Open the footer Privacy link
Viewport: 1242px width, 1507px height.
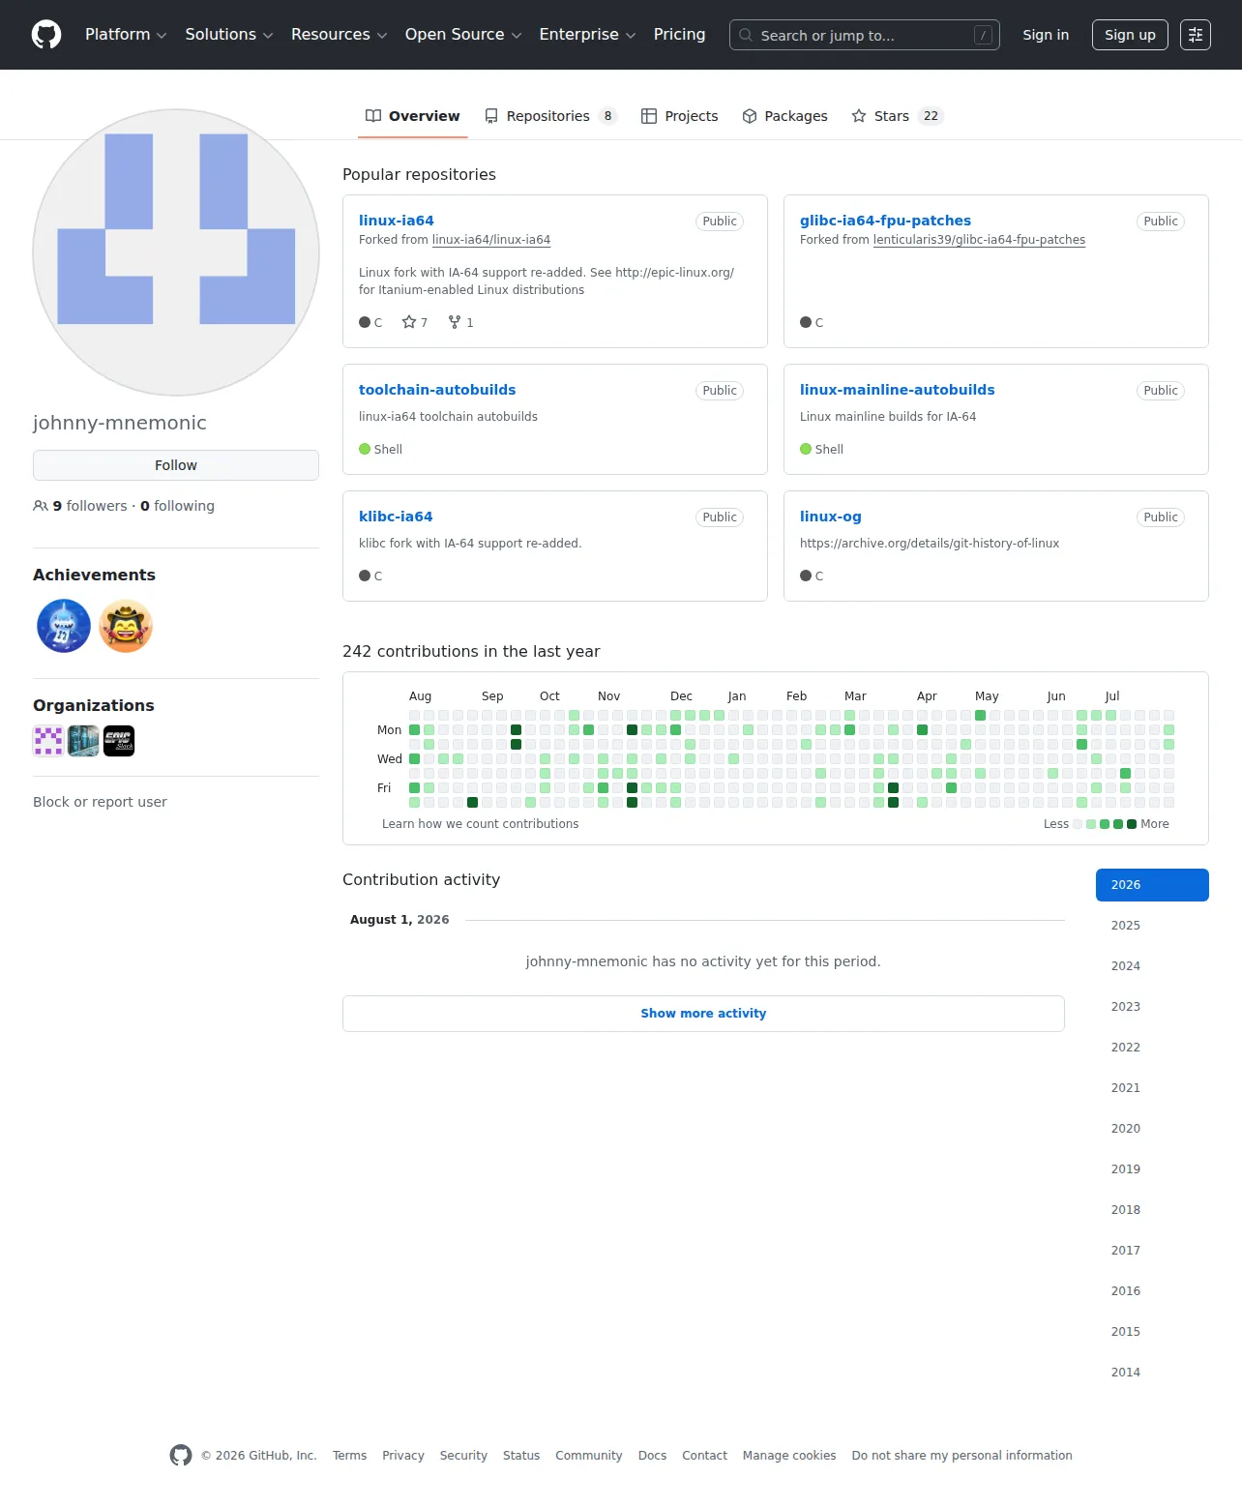tap(403, 1456)
